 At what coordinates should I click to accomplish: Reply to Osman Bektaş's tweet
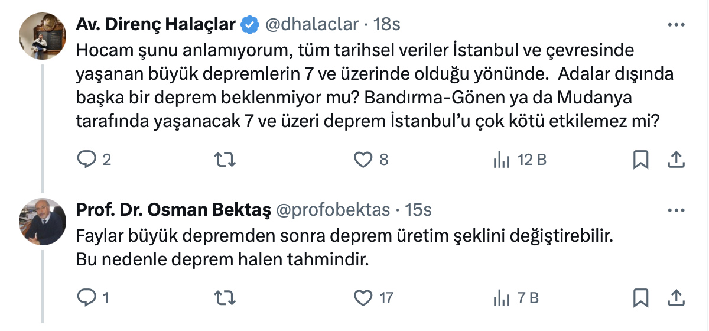(x=86, y=297)
